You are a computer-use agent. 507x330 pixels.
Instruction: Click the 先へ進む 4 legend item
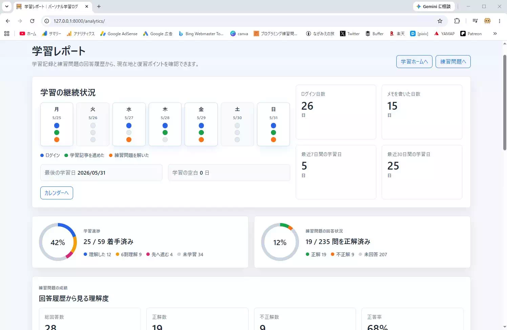160,255
